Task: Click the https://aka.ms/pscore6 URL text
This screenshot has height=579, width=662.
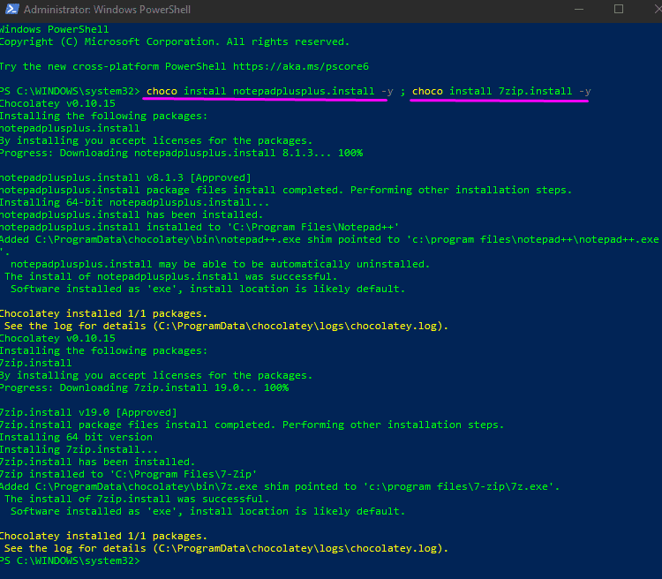Action: [x=301, y=66]
